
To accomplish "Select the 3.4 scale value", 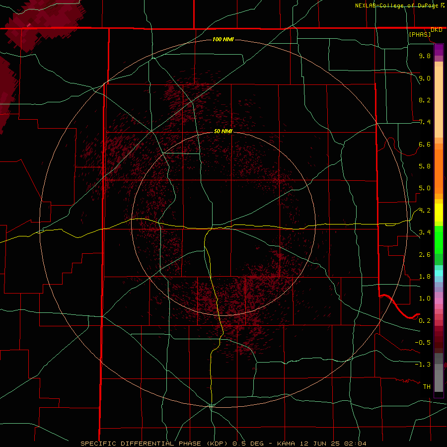I will pyautogui.click(x=425, y=232).
